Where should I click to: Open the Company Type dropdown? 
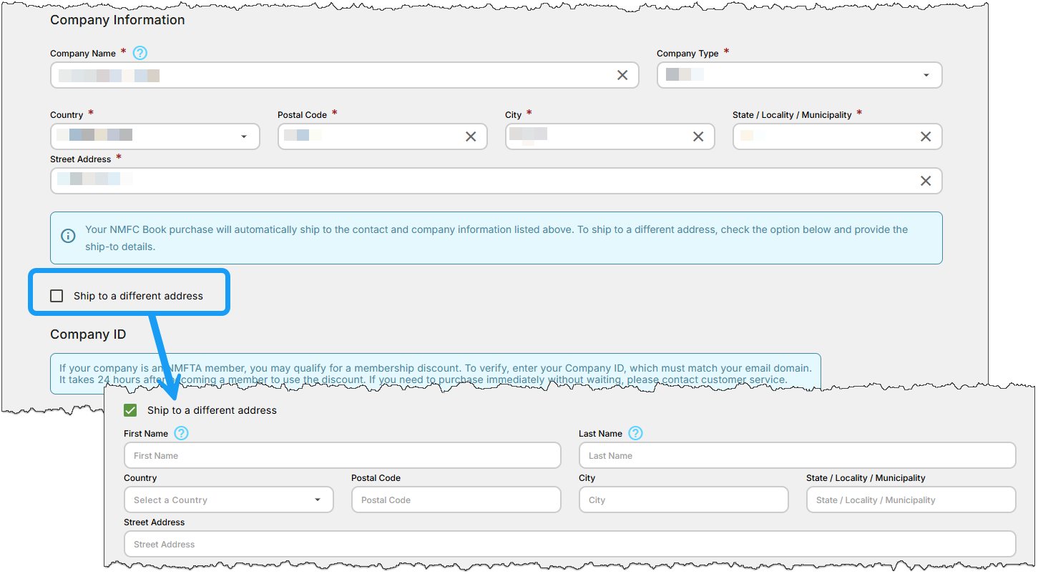click(799, 75)
